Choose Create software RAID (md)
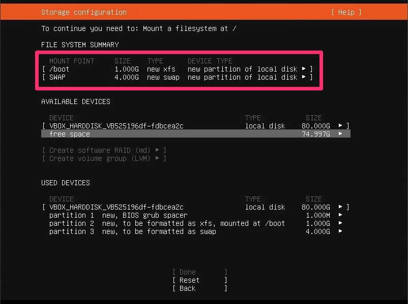 pyautogui.click(x=104, y=150)
